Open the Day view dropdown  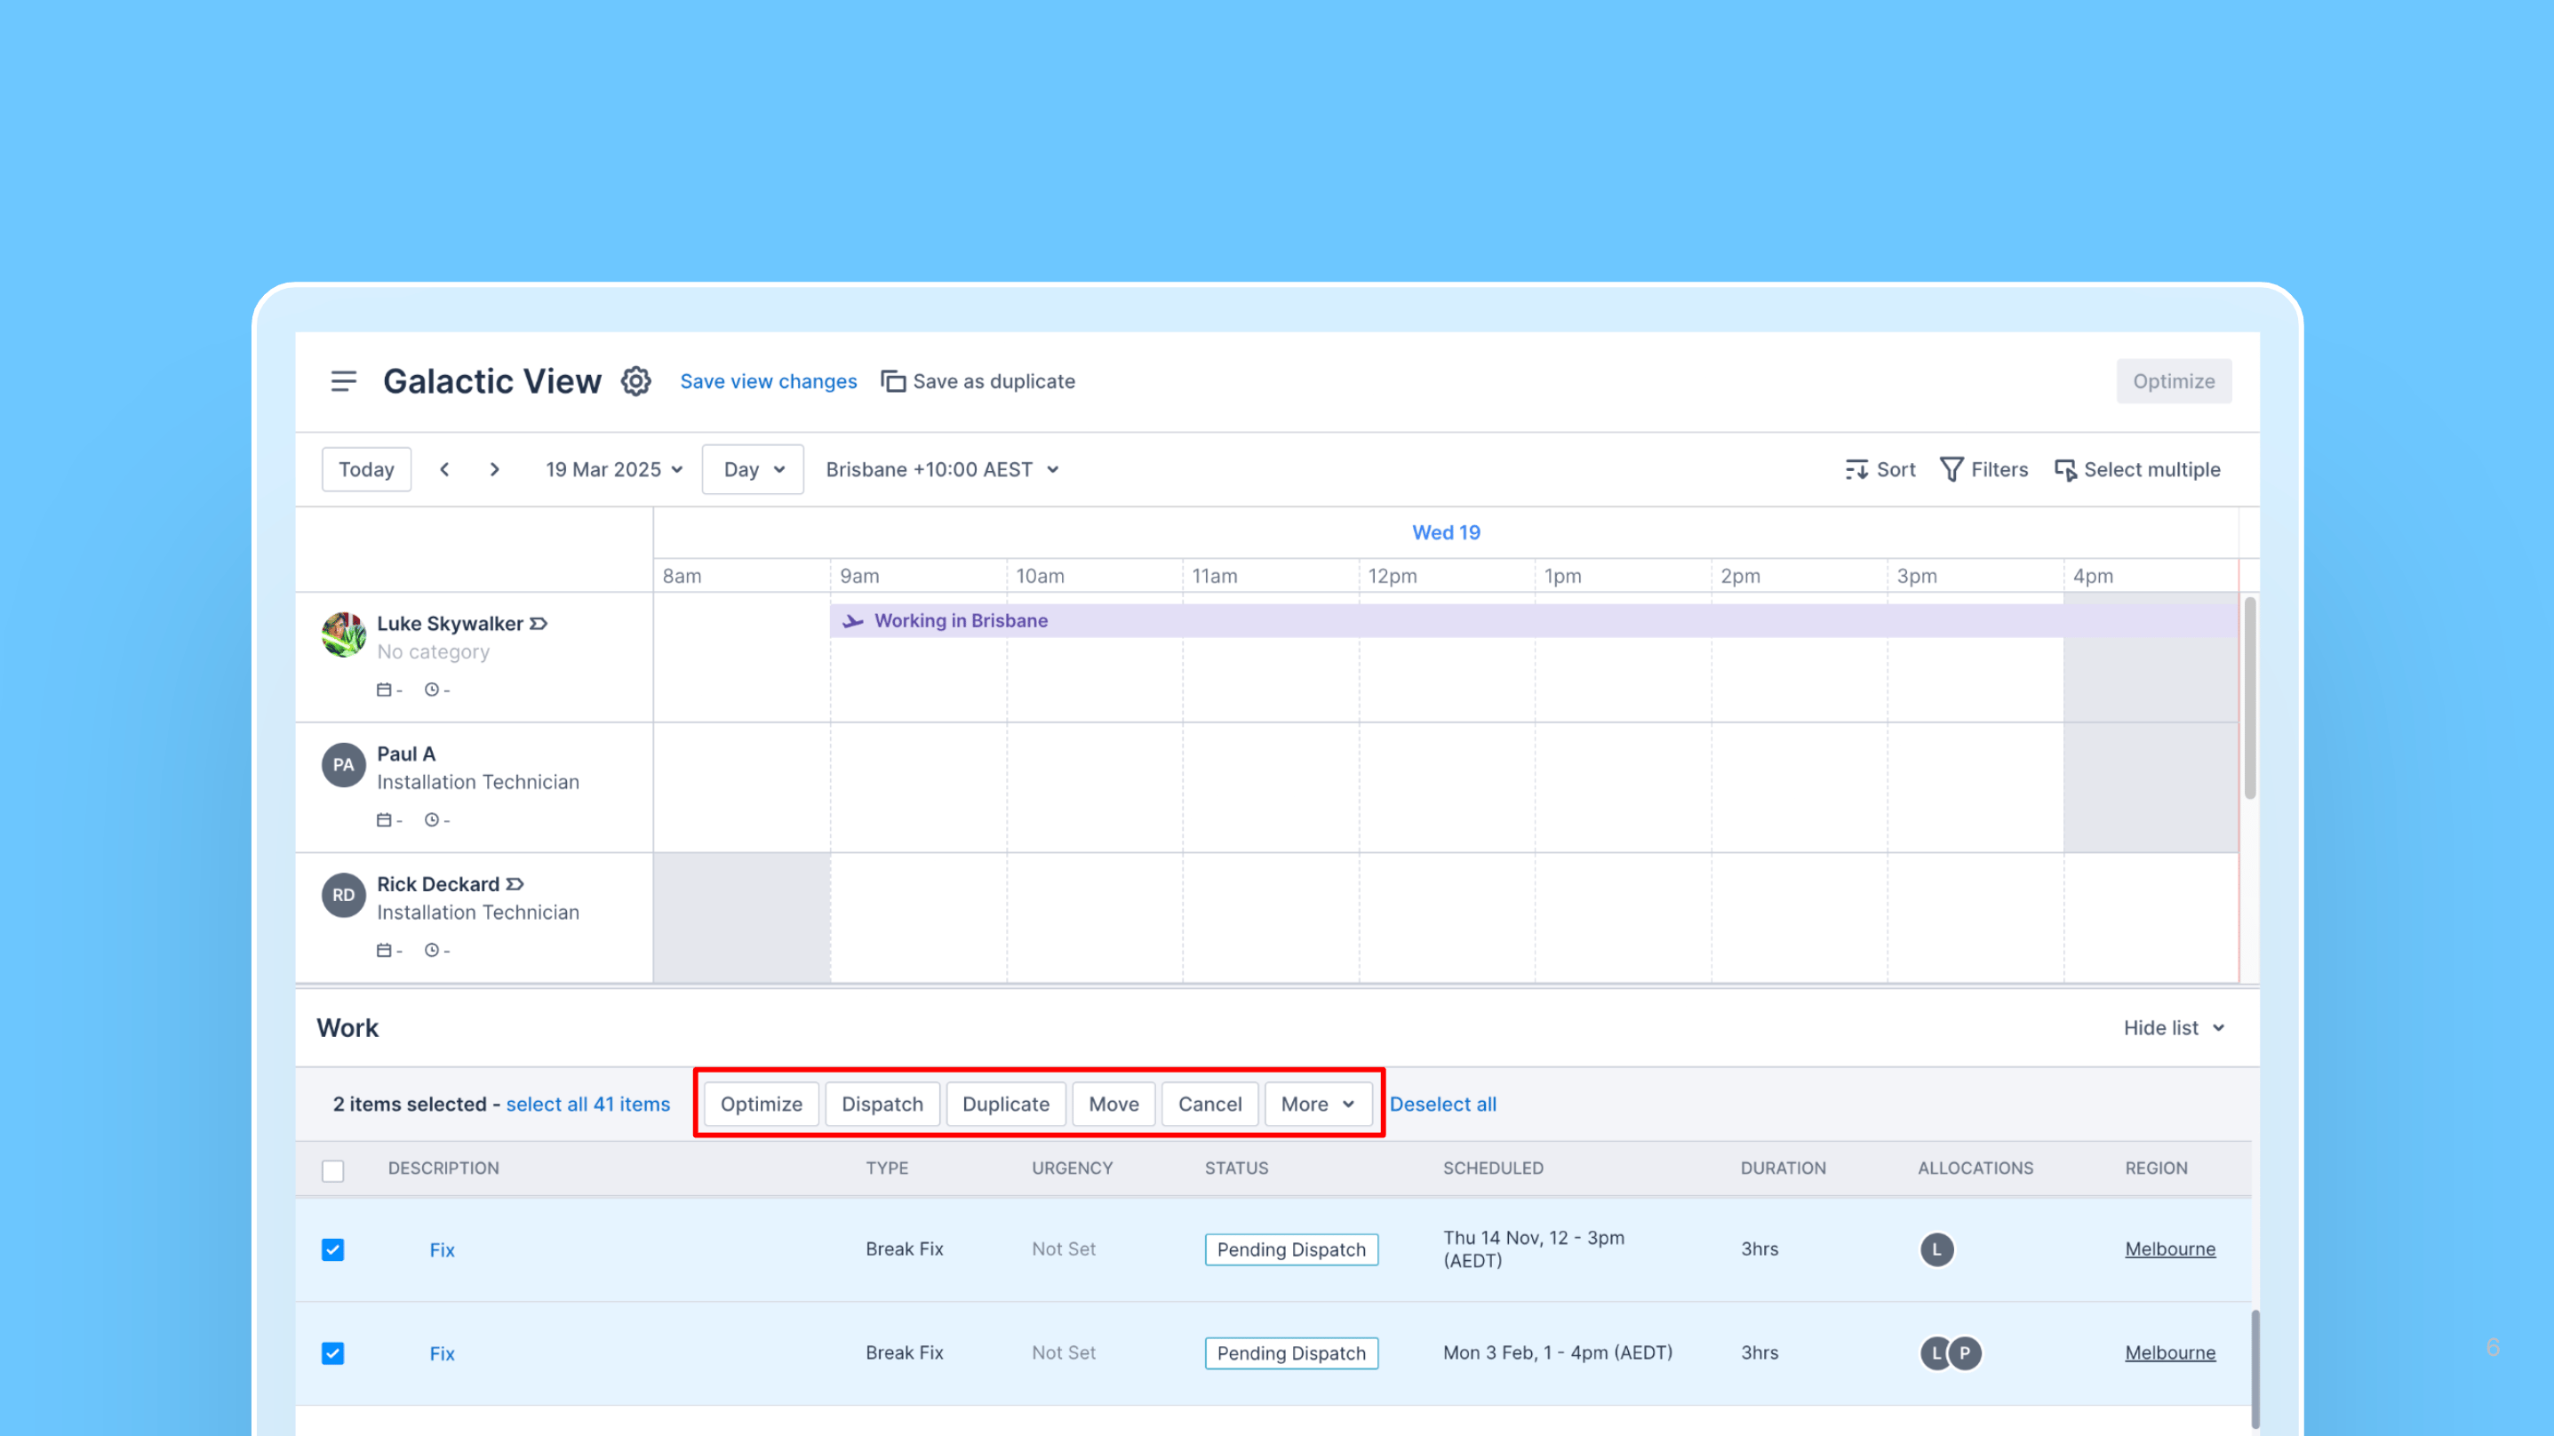tap(753, 469)
